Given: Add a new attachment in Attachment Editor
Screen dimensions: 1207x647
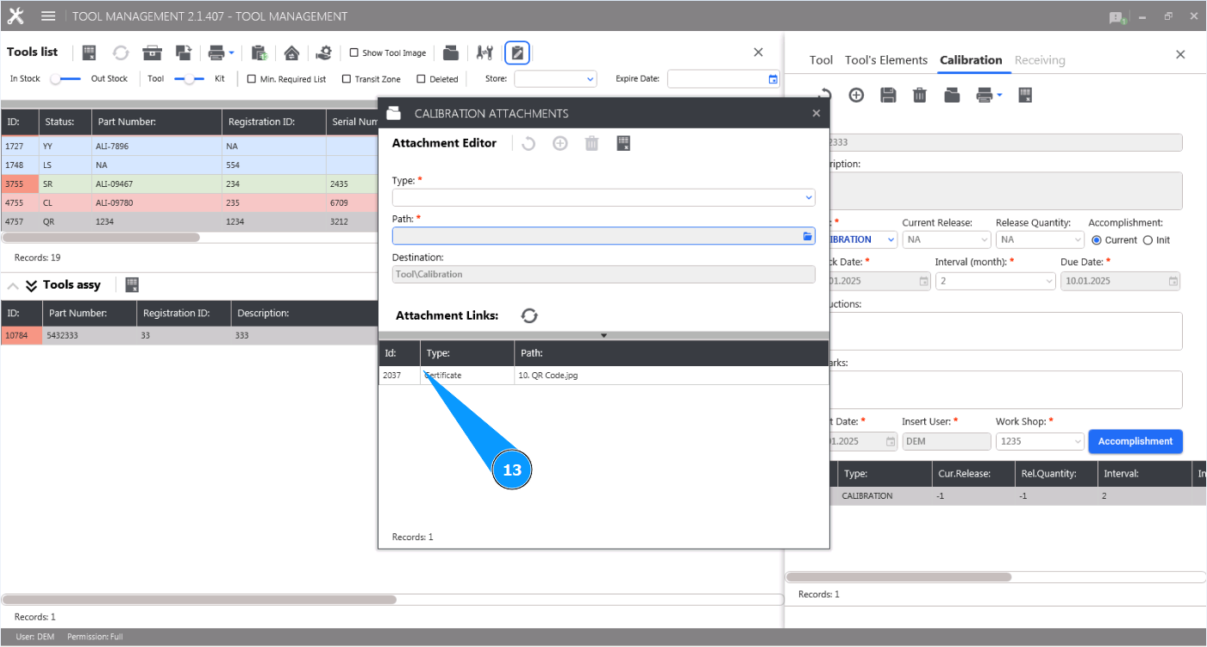Looking at the screenshot, I should [560, 143].
